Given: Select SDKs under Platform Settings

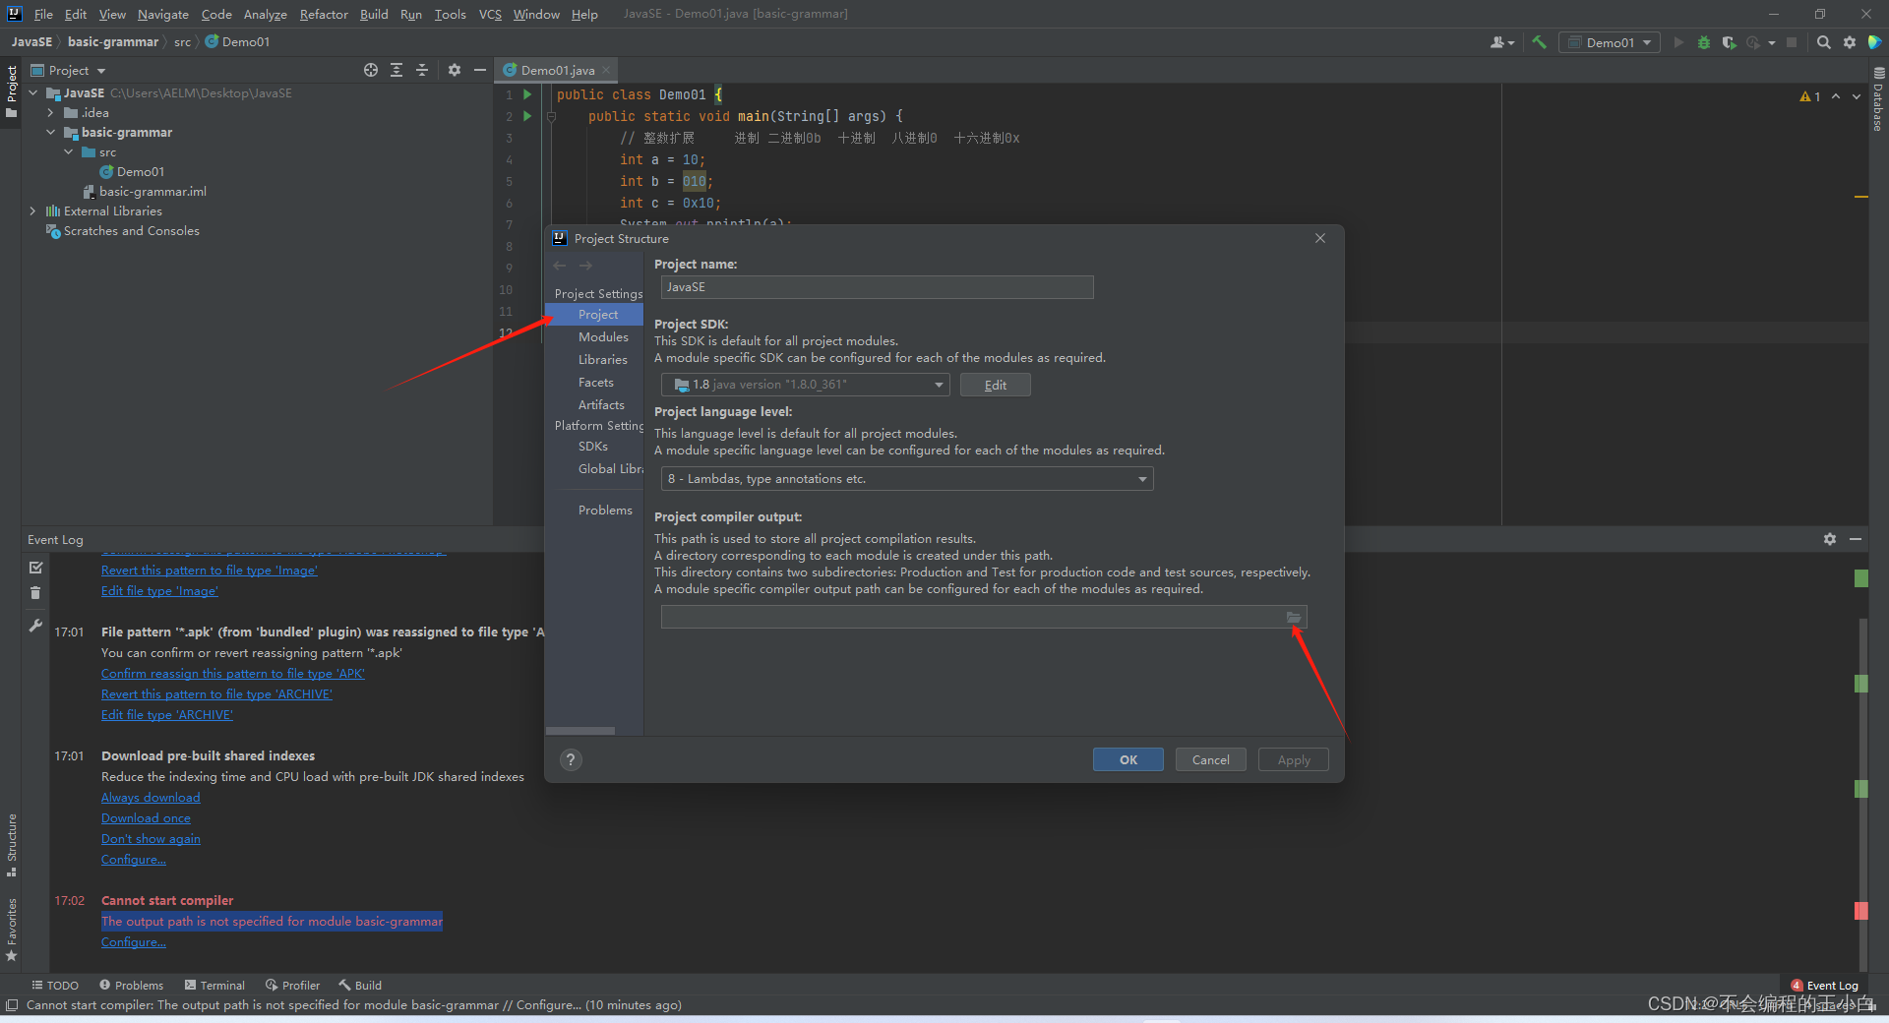Looking at the screenshot, I should click(592, 446).
